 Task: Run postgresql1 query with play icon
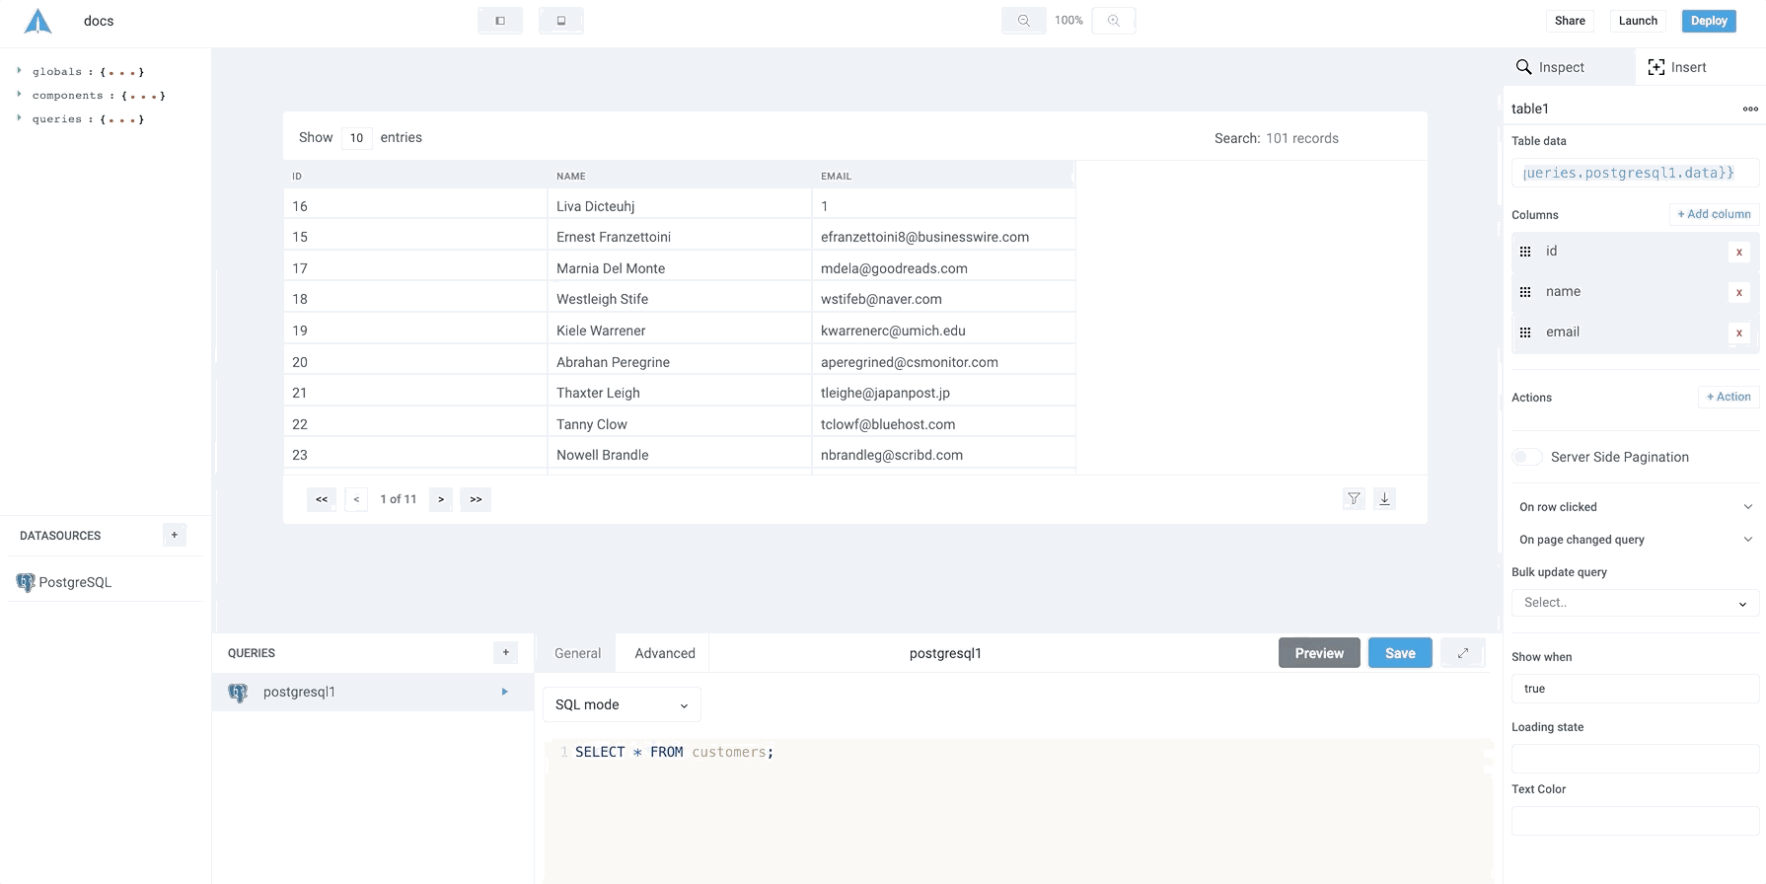504,692
